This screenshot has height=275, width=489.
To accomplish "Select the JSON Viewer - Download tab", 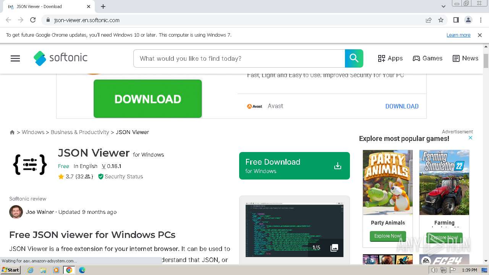I will 49,6.
